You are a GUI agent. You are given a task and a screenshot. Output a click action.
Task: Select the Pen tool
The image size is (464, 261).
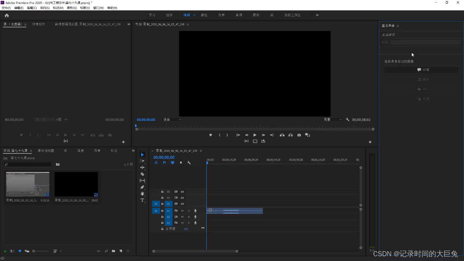point(142,187)
